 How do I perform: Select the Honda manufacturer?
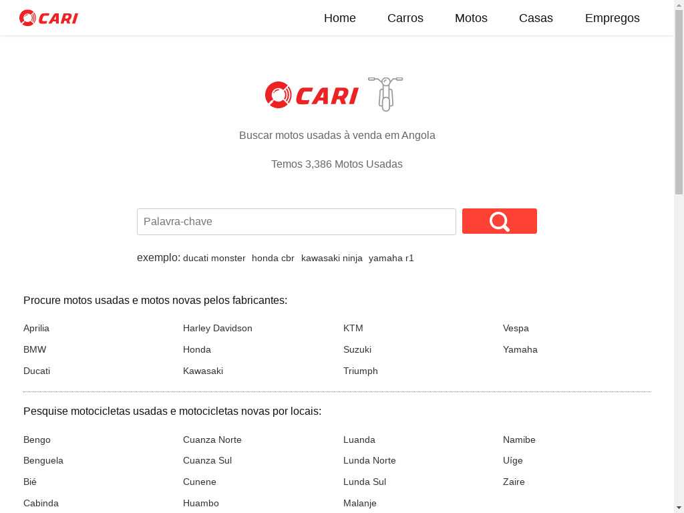tap(197, 349)
